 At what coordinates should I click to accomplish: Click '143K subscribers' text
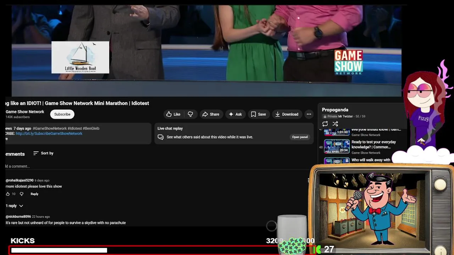point(18,117)
